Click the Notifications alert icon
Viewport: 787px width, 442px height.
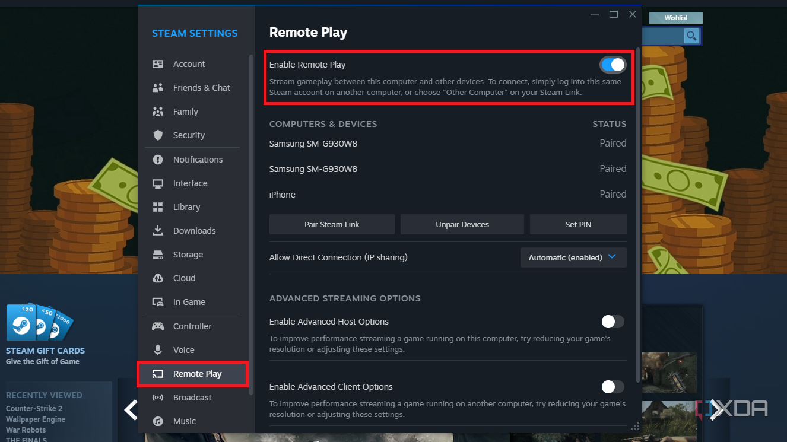(158, 160)
